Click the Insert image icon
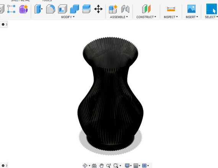 point(192,9)
